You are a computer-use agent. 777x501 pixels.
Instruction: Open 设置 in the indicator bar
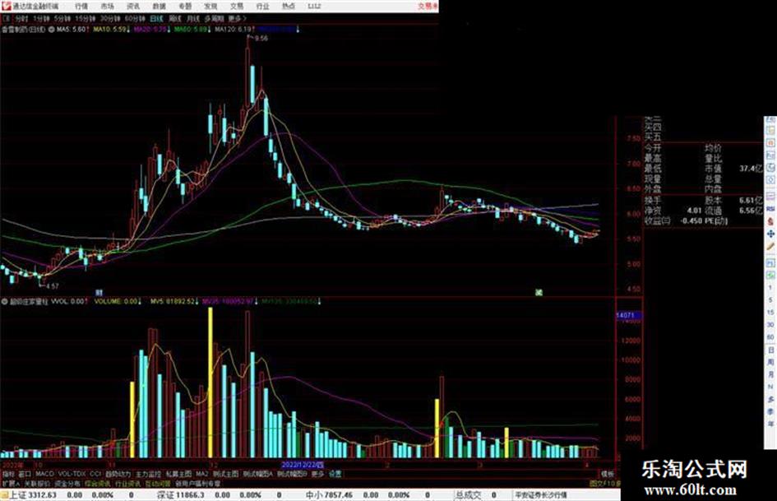coord(335,474)
